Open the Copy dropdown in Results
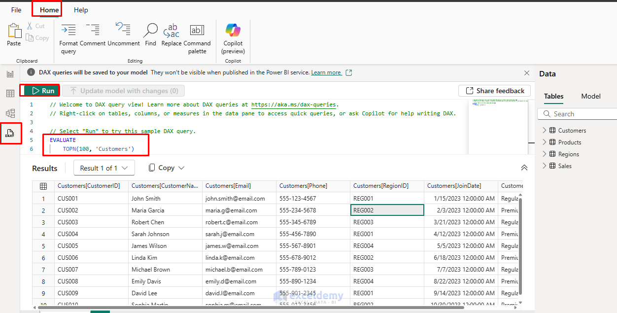This screenshot has height=313, width=617. point(167,168)
